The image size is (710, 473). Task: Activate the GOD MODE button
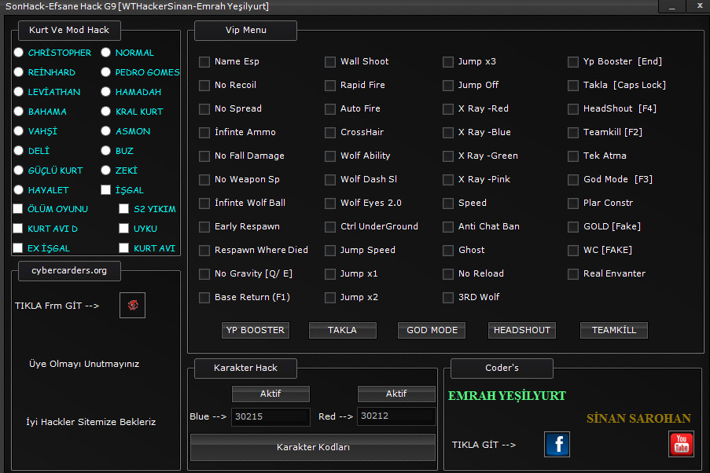point(432,330)
